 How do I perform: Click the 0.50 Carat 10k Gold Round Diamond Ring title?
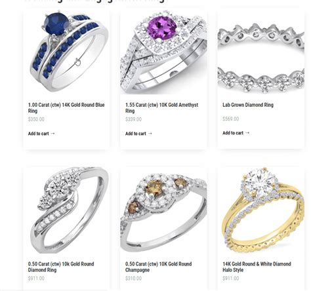tap(61, 267)
